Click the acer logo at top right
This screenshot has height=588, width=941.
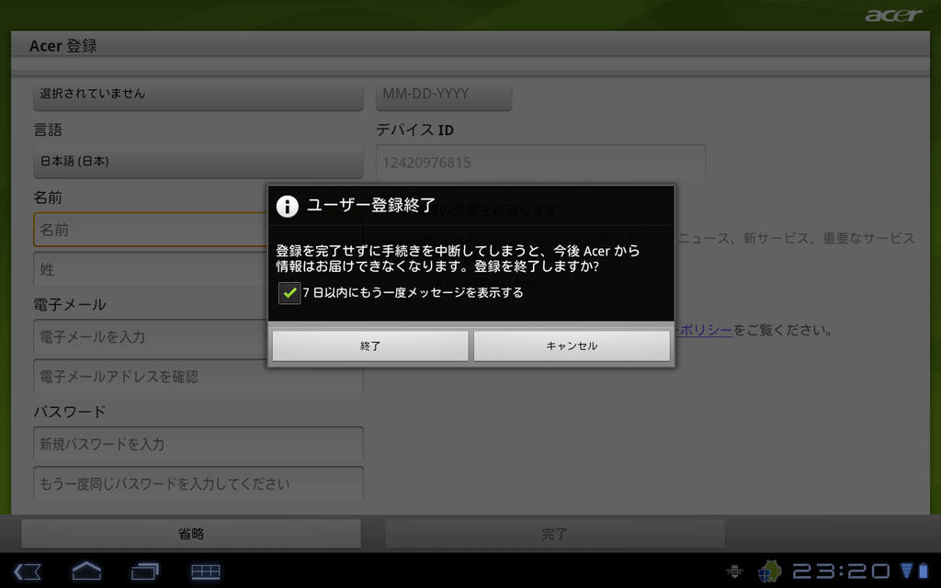pyautogui.click(x=893, y=15)
